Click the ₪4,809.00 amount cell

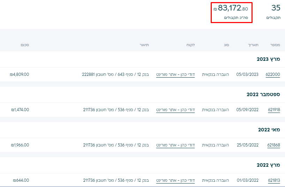(x=20, y=74)
